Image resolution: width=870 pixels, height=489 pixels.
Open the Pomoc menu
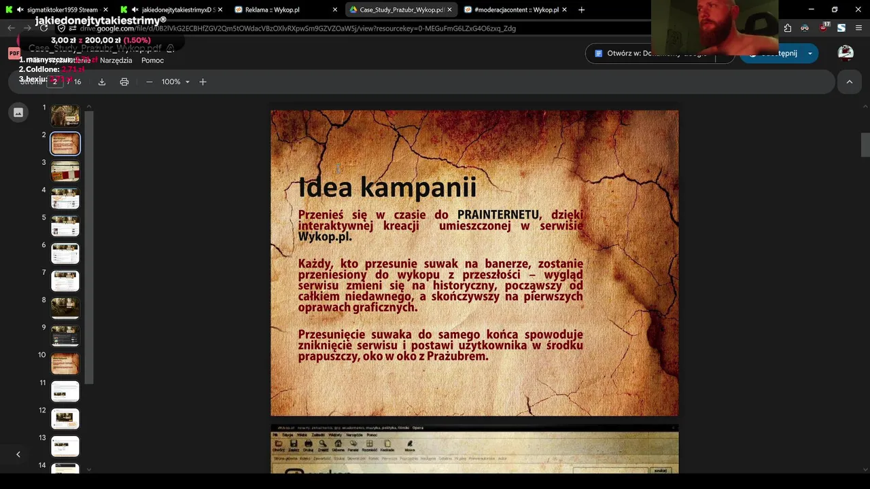pyautogui.click(x=152, y=60)
